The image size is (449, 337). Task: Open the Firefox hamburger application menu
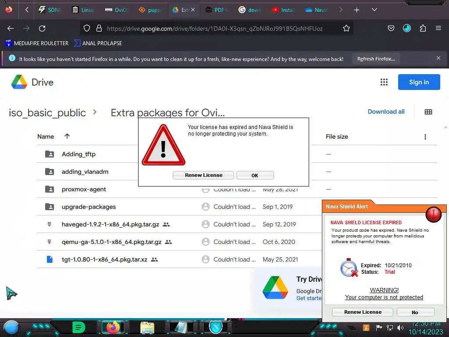(x=438, y=28)
